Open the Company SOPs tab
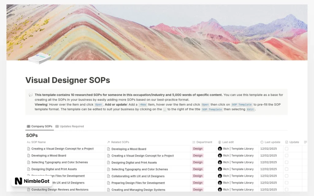Screen dimensions: 314x196 [x=40, y=126]
